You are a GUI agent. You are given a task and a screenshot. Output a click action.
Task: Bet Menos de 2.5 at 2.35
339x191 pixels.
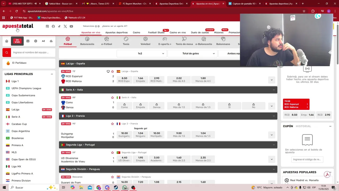[203, 159]
